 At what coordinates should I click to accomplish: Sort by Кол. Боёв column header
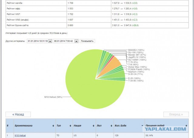tap(129, 126)
